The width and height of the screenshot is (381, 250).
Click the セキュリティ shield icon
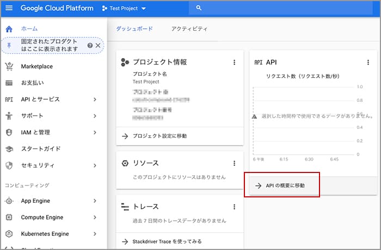[9, 165]
